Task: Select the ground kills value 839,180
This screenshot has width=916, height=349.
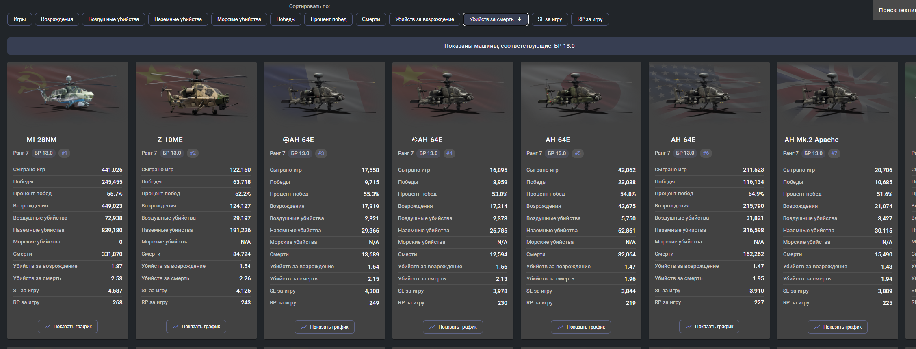Action: (x=112, y=230)
